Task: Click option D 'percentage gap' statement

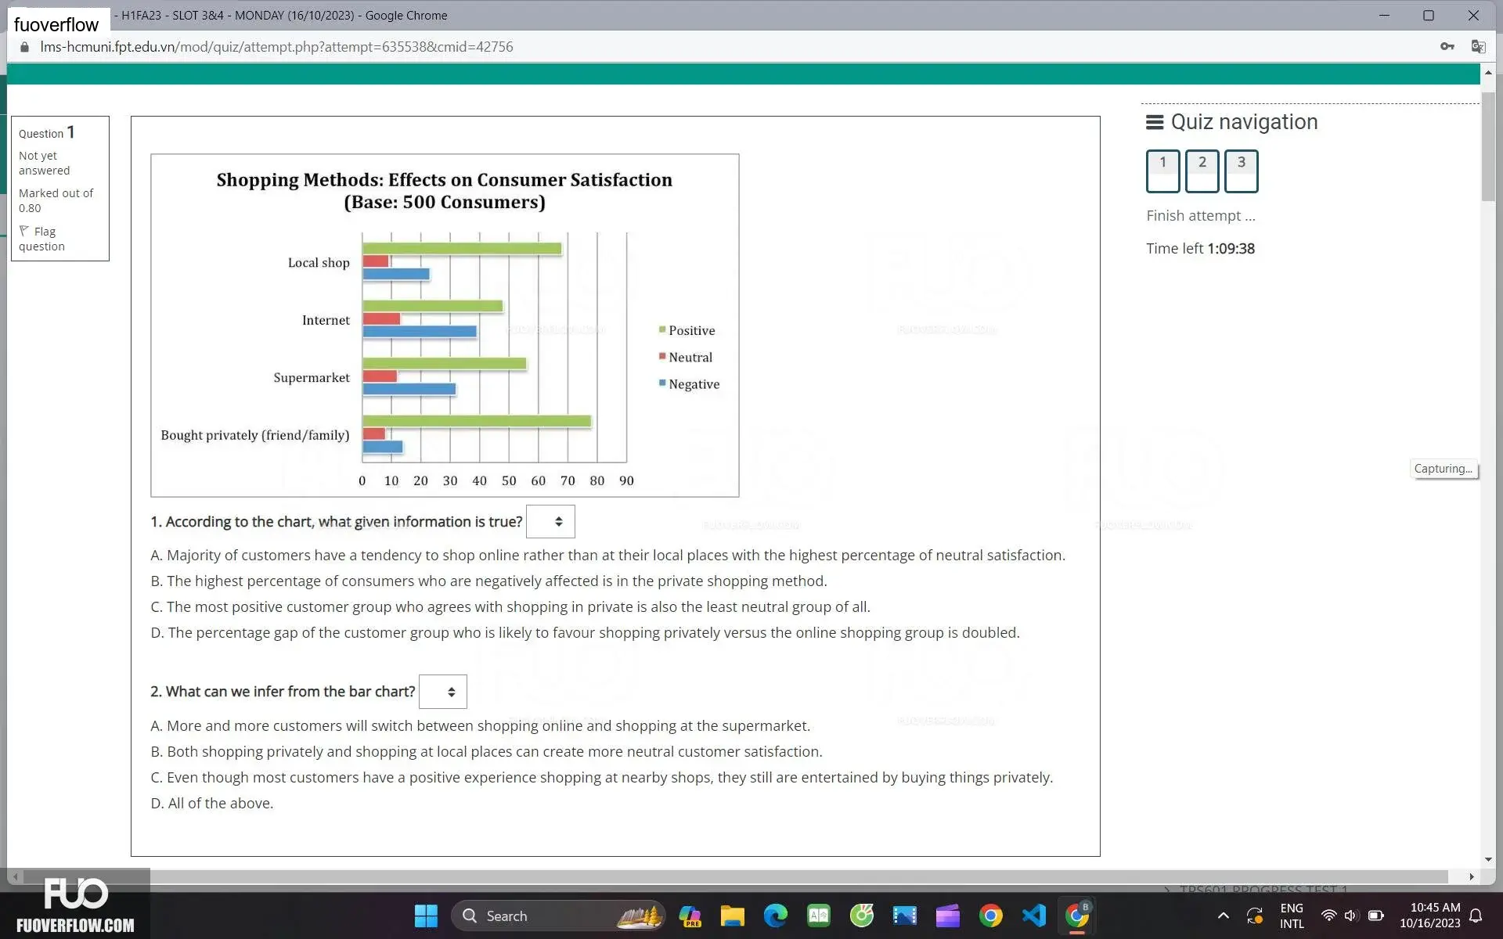Action: tap(585, 632)
